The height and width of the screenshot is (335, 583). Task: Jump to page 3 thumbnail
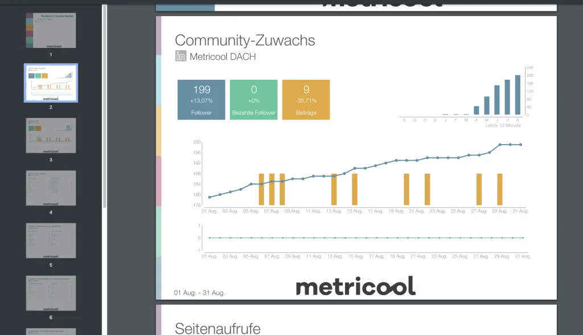click(x=51, y=136)
